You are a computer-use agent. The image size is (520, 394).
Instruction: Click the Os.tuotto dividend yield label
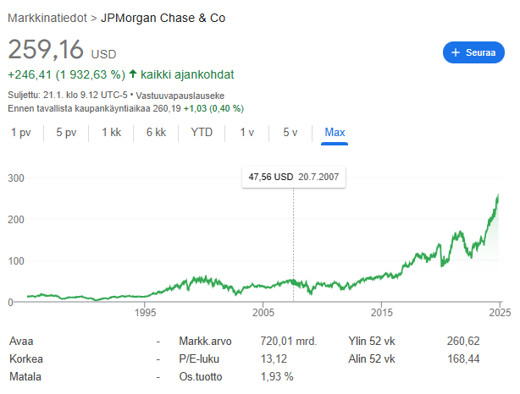200,376
